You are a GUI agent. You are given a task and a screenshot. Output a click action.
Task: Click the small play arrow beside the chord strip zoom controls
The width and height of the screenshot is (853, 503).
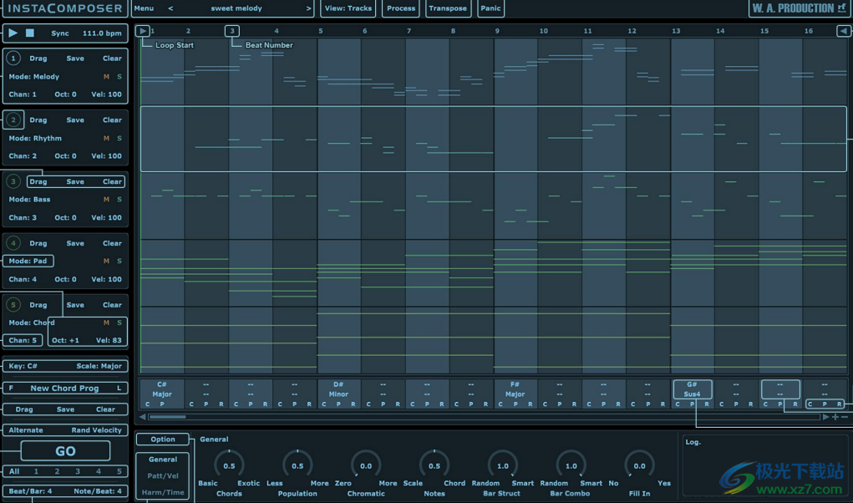click(825, 417)
